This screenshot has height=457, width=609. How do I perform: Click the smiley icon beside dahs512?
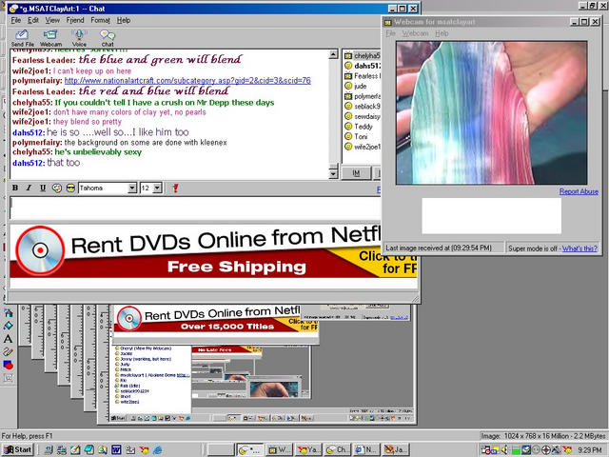(x=348, y=66)
